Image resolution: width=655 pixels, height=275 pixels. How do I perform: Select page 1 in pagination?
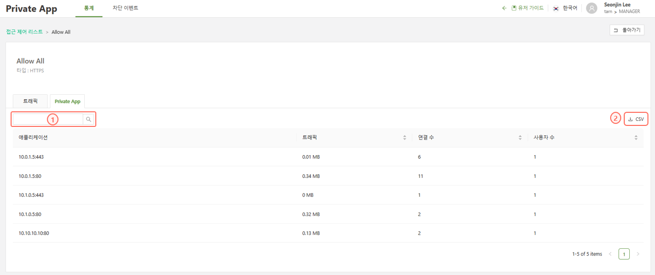pos(624,254)
